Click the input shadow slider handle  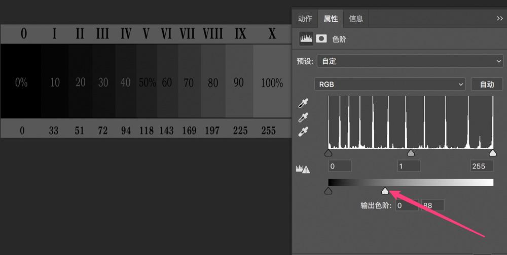coord(328,153)
